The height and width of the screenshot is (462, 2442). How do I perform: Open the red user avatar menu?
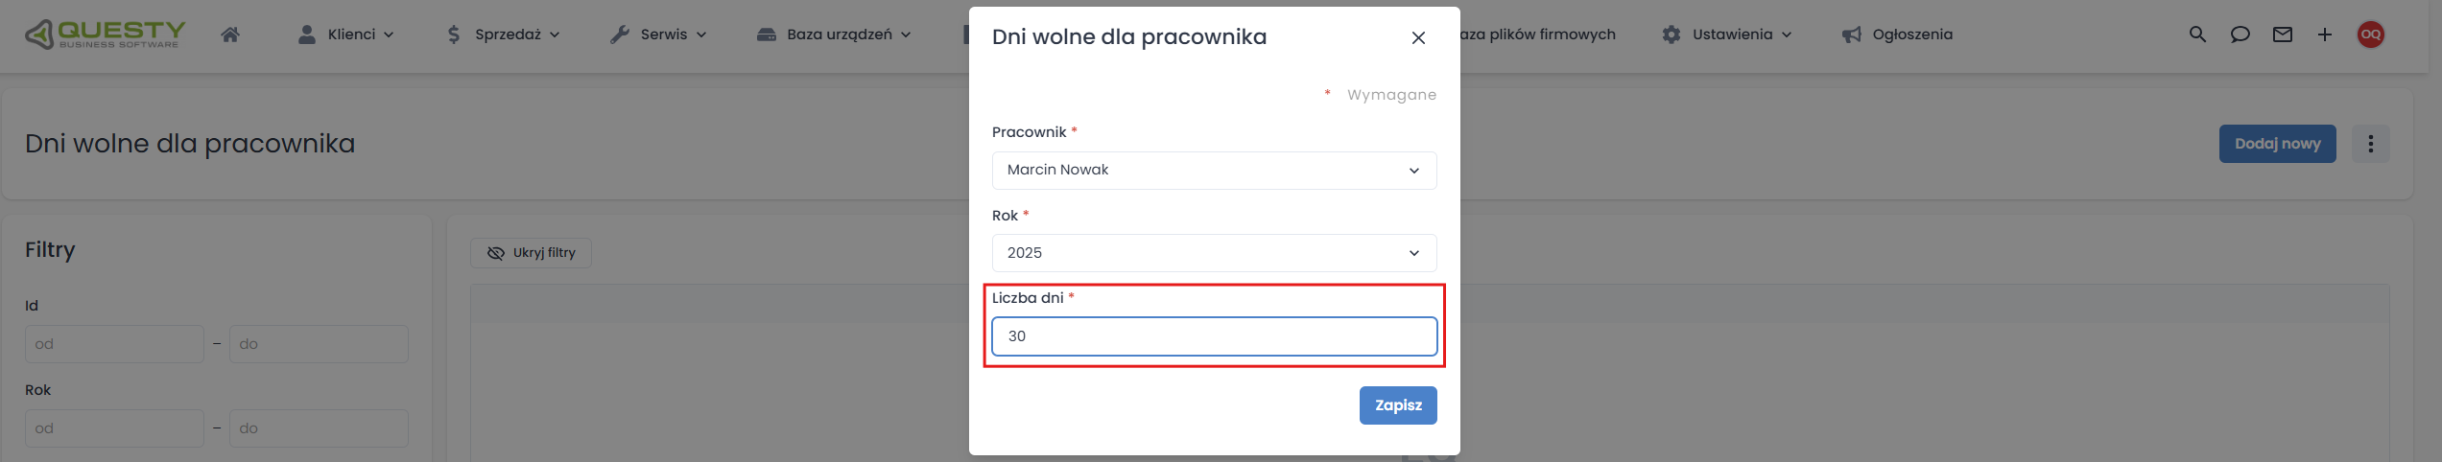pyautogui.click(x=2371, y=35)
